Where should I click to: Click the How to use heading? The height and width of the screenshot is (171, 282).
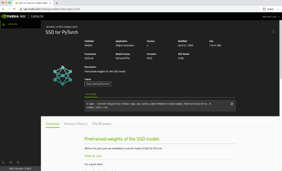coord(93,156)
